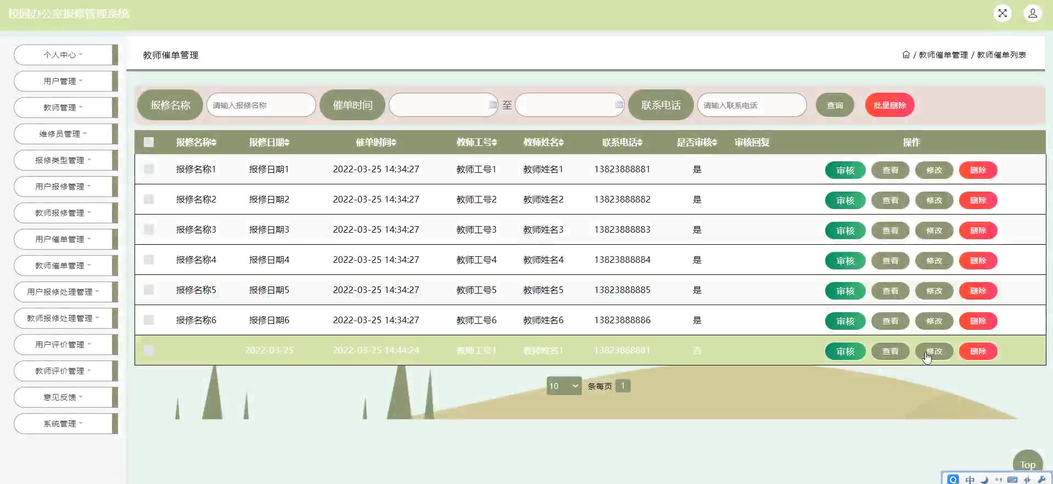Sort table by 联系电话 column arrows
This screenshot has width=1053, height=484.
[x=640, y=143]
